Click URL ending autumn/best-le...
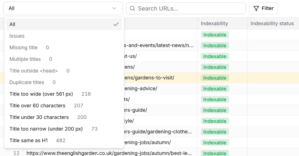Screen dimensions: 299x156 click(109, 153)
